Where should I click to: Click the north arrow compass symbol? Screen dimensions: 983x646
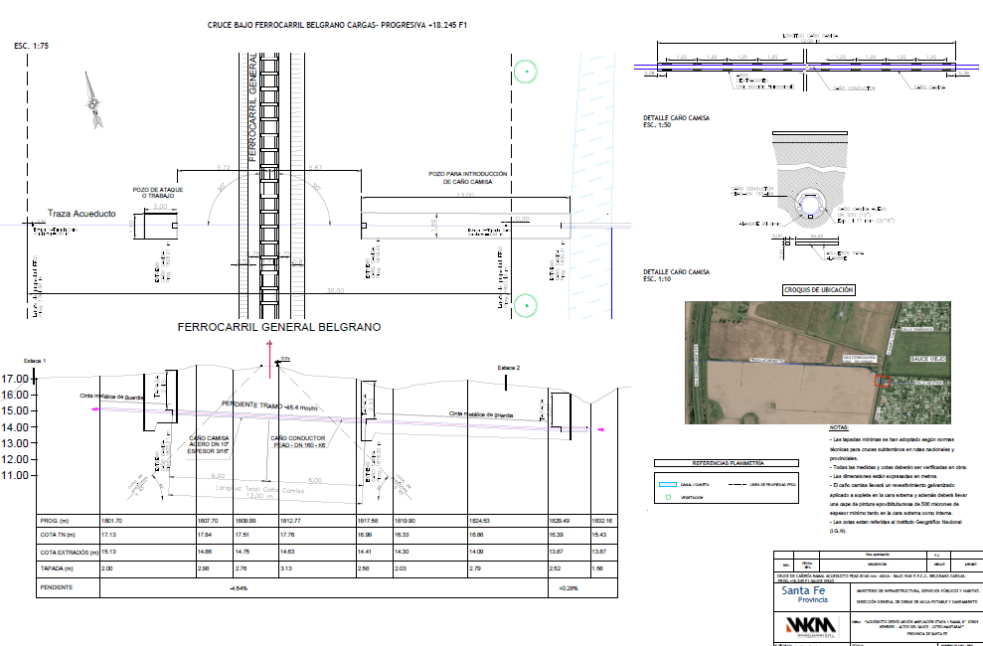click(94, 100)
